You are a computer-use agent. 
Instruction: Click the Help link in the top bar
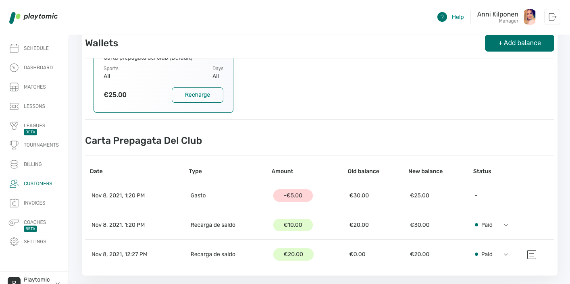[x=458, y=17]
